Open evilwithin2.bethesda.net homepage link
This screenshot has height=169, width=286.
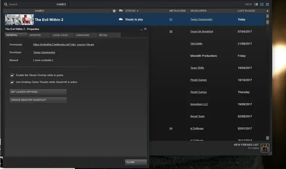[x=64, y=45]
